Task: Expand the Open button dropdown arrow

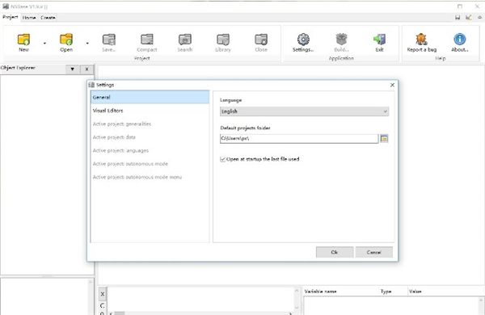Action: click(87, 44)
